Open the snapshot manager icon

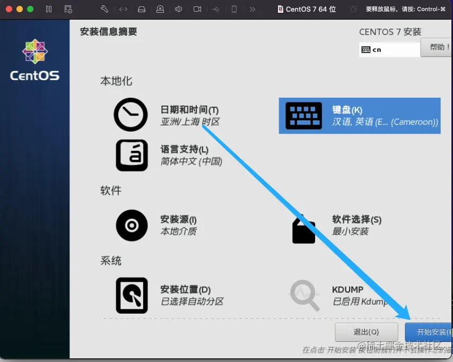(68, 9)
